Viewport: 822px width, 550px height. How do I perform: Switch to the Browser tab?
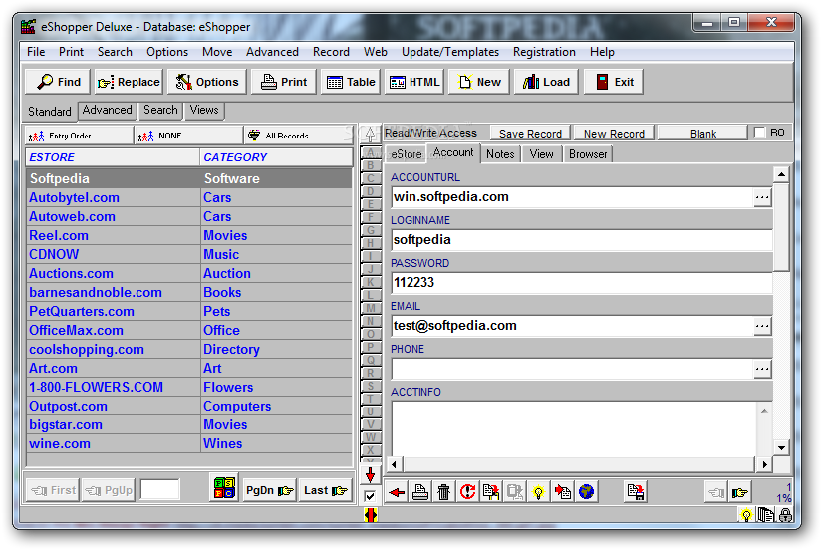click(x=588, y=154)
